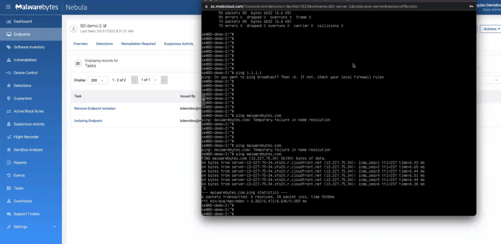Image resolution: width=501 pixels, height=244 pixels.
Task: Switch to the Overview tab
Action: (x=81, y=43)
